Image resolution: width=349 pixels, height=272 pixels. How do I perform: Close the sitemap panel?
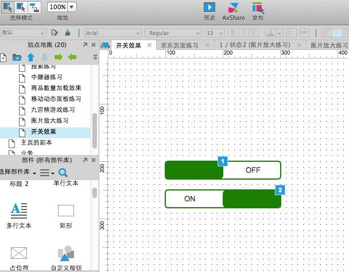(94, 45)
